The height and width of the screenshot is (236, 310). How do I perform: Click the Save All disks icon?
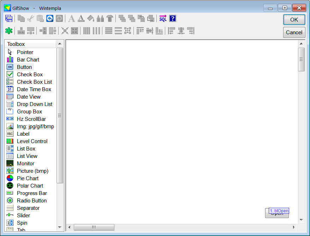point(9,19)
